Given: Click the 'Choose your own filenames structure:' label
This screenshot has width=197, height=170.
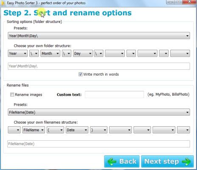Looking at the screenshot, I should click(45, 122).
